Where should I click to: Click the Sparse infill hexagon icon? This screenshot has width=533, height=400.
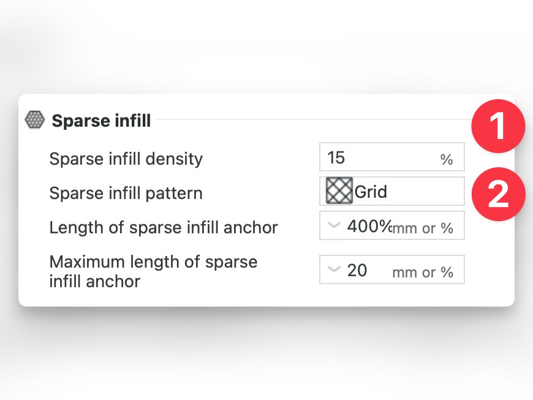tap(34, 120)
